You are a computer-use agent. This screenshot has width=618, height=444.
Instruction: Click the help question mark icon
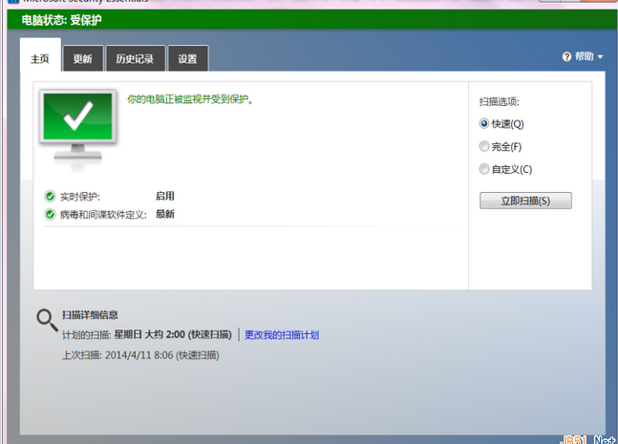point(566,56)
